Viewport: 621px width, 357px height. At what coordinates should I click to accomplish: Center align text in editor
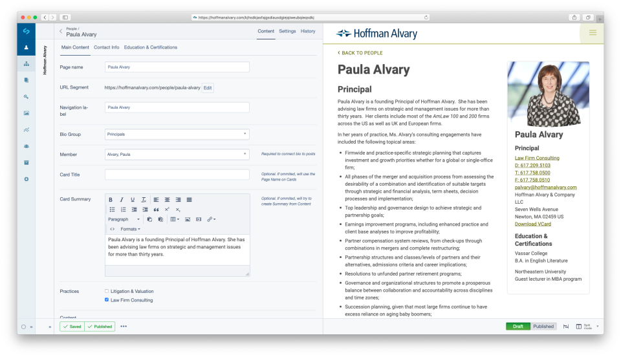pos(167,200)
